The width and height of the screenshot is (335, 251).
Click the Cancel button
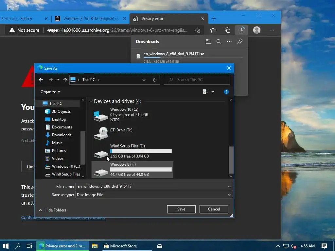(214, 209)
